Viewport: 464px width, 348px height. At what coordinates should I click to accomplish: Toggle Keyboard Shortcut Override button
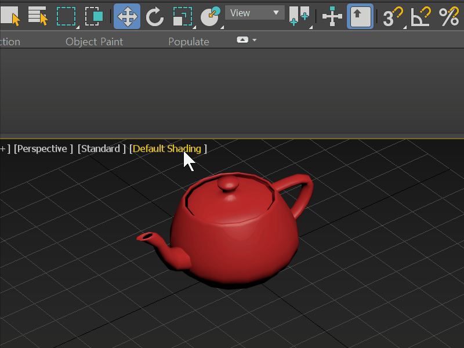(360, 16)
